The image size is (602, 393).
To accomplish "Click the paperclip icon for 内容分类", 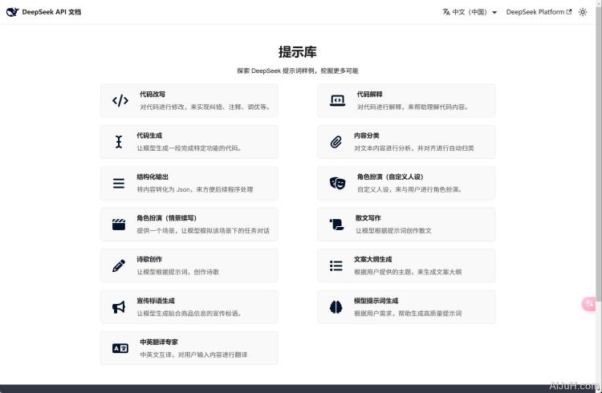I will pos(336,142).
